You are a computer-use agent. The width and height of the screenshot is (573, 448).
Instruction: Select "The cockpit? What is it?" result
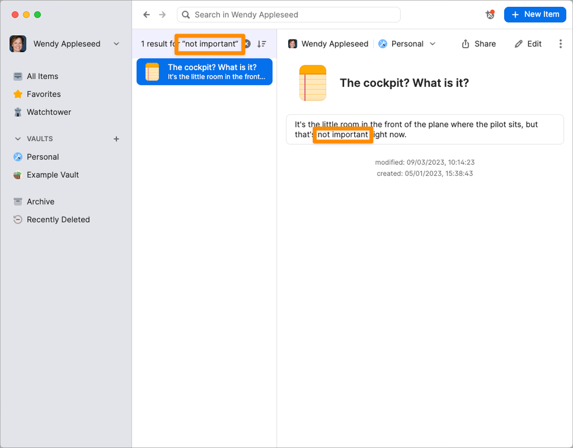204,72
